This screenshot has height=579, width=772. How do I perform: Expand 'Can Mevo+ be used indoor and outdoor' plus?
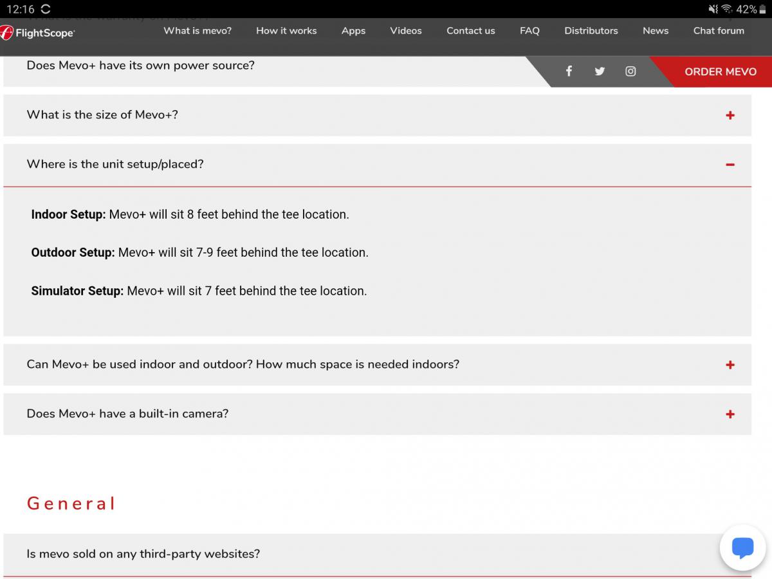tap(730, 365)
